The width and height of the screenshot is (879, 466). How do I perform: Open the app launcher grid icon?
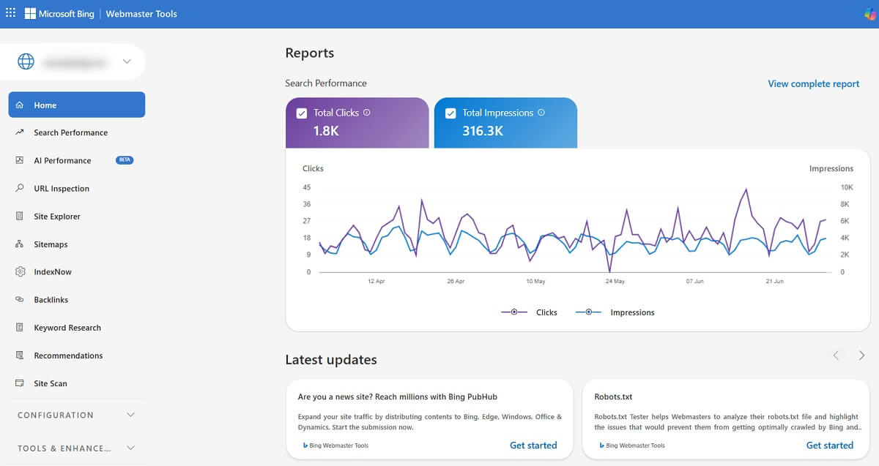[10, 13]
